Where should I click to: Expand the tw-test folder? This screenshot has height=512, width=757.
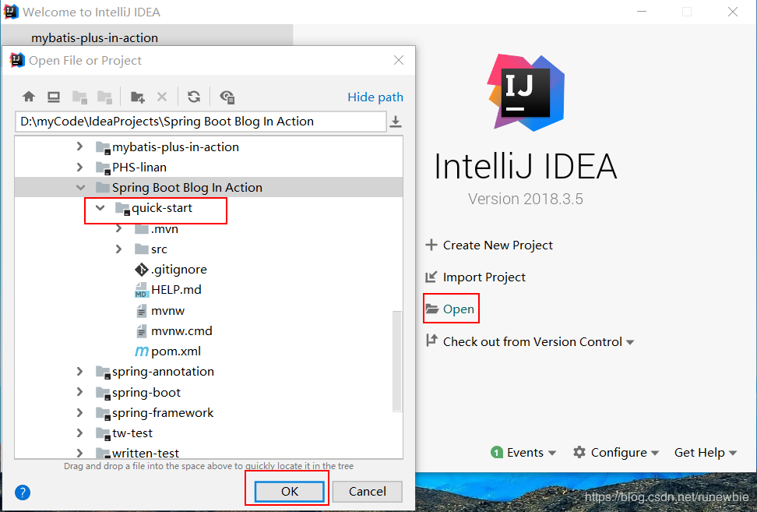(80, 433)
